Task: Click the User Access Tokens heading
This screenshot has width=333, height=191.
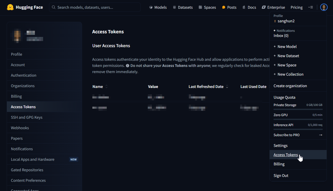Action: 111,46
